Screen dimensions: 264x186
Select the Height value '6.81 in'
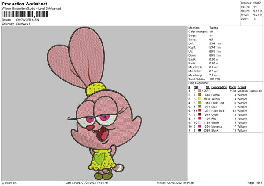pos(257,11)
